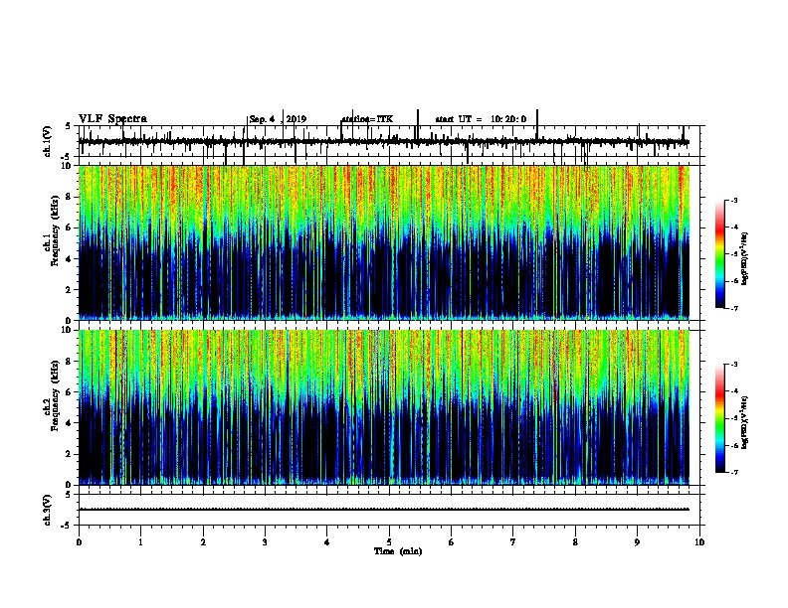
Task: Click time axis tick label "4"
Action: (x=327, y=541)
